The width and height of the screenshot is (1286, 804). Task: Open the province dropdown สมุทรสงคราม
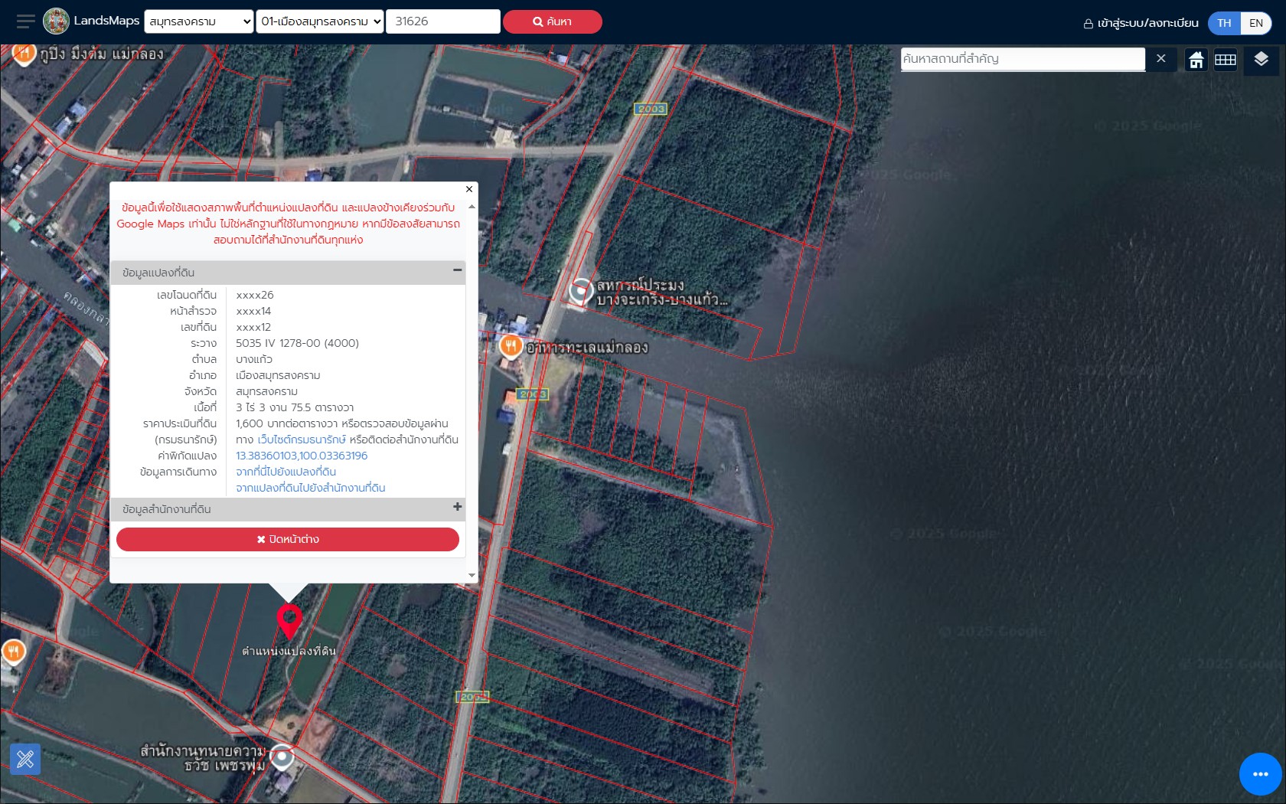click(199, 21)
